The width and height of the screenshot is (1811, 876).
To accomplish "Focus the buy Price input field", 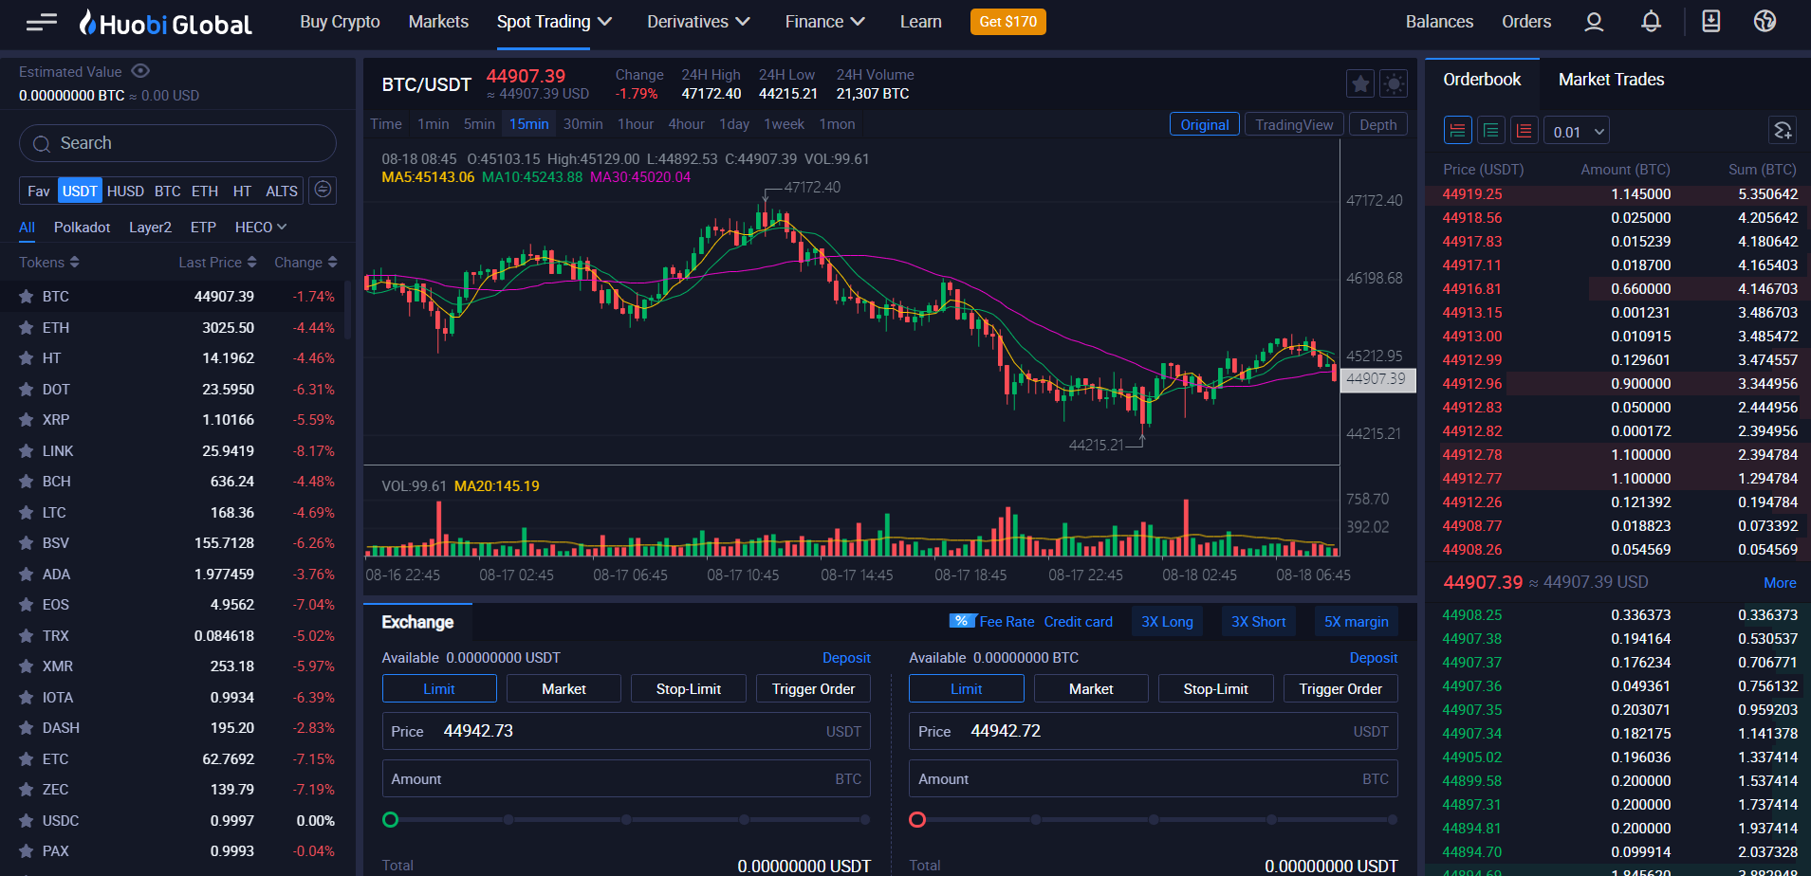I will tap(626, 731).
